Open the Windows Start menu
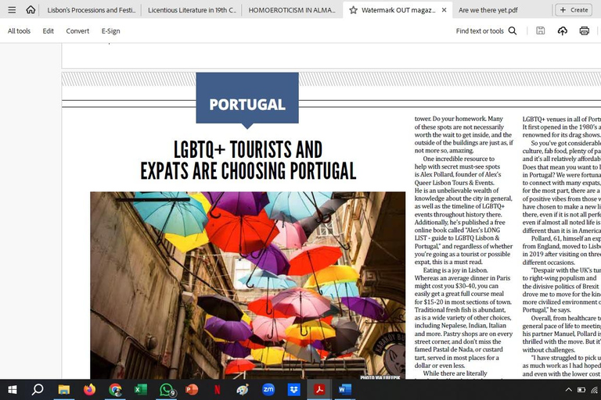The width and height of the screenshot is (601, 400). coord(13,390)
